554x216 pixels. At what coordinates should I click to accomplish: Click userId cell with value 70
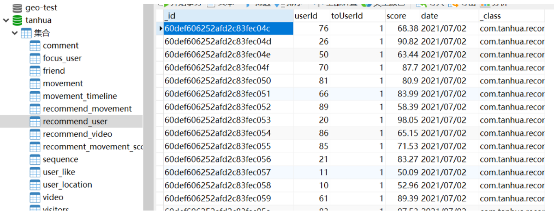coord(312,68)
